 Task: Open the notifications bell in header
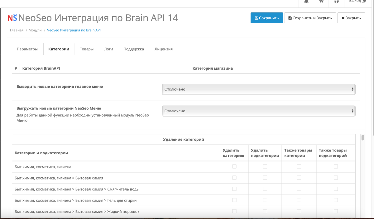[306, 2]
